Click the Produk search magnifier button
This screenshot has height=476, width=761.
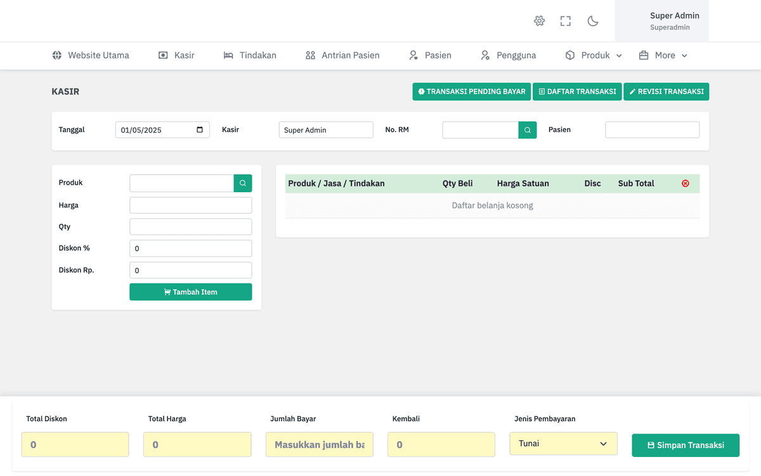(x=243, y=183)
